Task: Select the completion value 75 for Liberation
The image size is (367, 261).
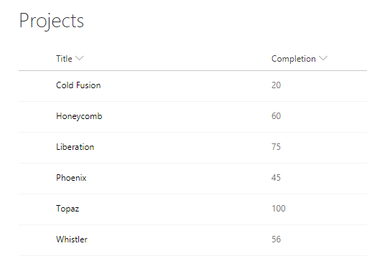Action: [276, 147]
